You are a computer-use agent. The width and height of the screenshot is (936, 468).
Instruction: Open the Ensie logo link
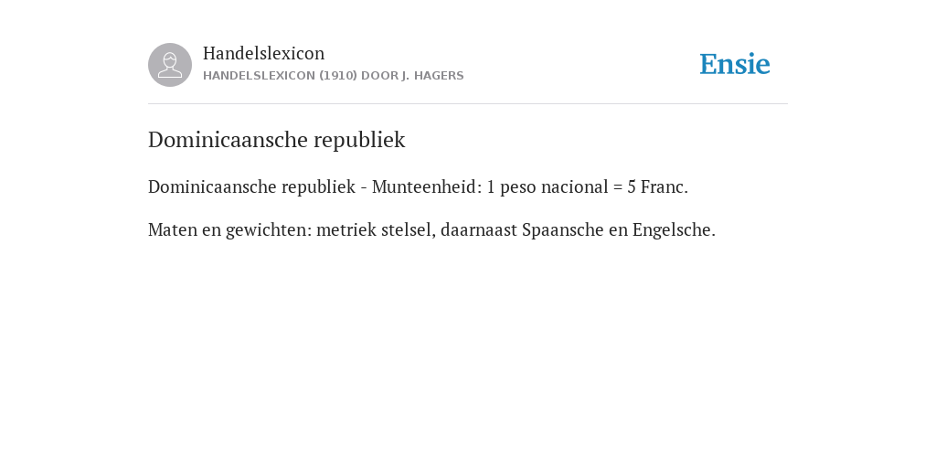tap(735, 64)
